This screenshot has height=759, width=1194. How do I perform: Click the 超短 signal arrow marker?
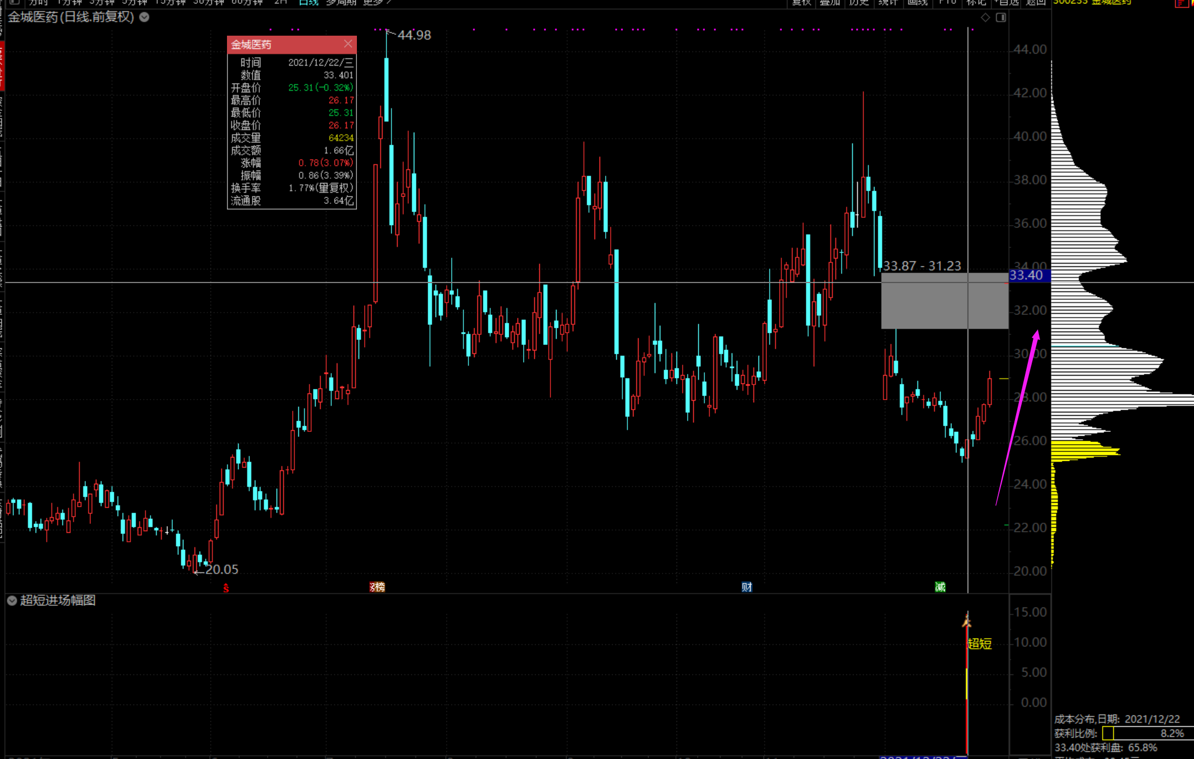[x=966, y=622]
